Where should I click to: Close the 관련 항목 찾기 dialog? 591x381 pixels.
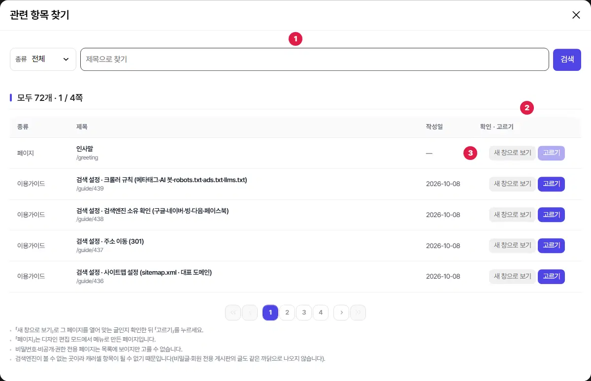576,15
